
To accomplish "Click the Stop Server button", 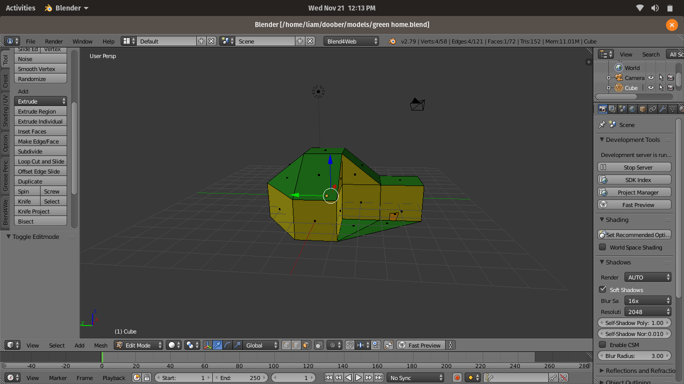I will pos(634,167).
